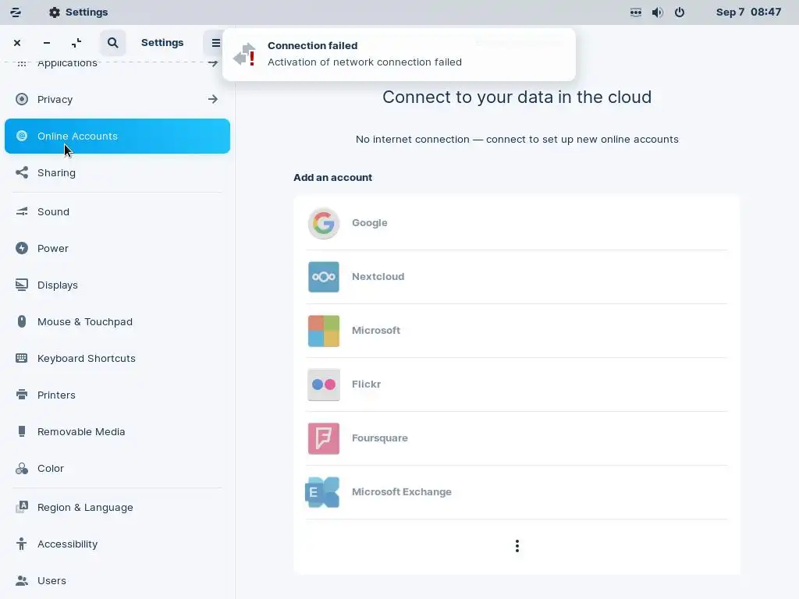Viewport: 799px width, 599px height.
Task: Close the Settings window
Action: (x=17, y=43)
